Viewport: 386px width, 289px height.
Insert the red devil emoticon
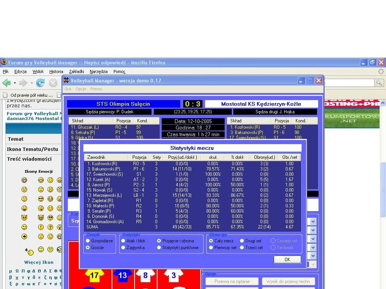pos(24,218)
